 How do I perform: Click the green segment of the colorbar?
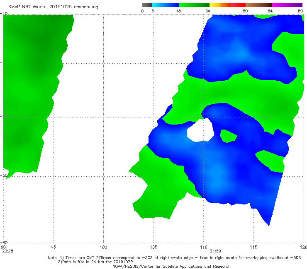194,5
